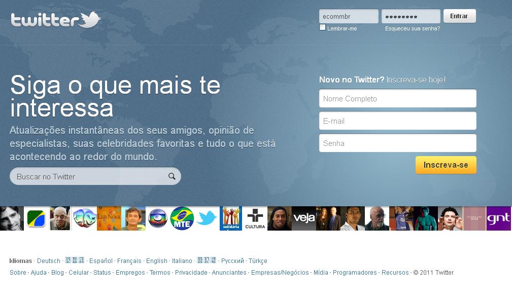This screenshot has width=512, height=298.
Task: Open the Recursos footer link
Action: click(395, 273)
